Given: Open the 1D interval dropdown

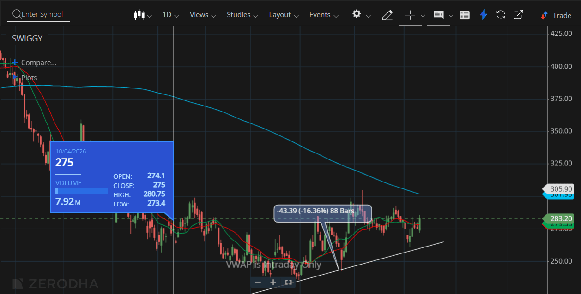Looking at the screenshot, I should [171, 15].
